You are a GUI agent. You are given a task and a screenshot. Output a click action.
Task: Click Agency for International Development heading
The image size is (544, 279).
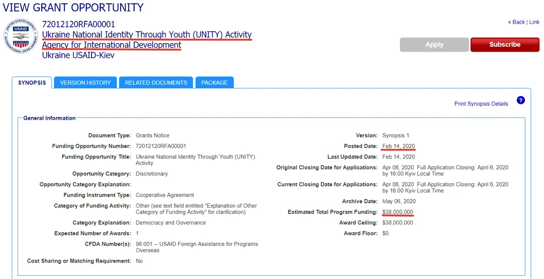112,45
